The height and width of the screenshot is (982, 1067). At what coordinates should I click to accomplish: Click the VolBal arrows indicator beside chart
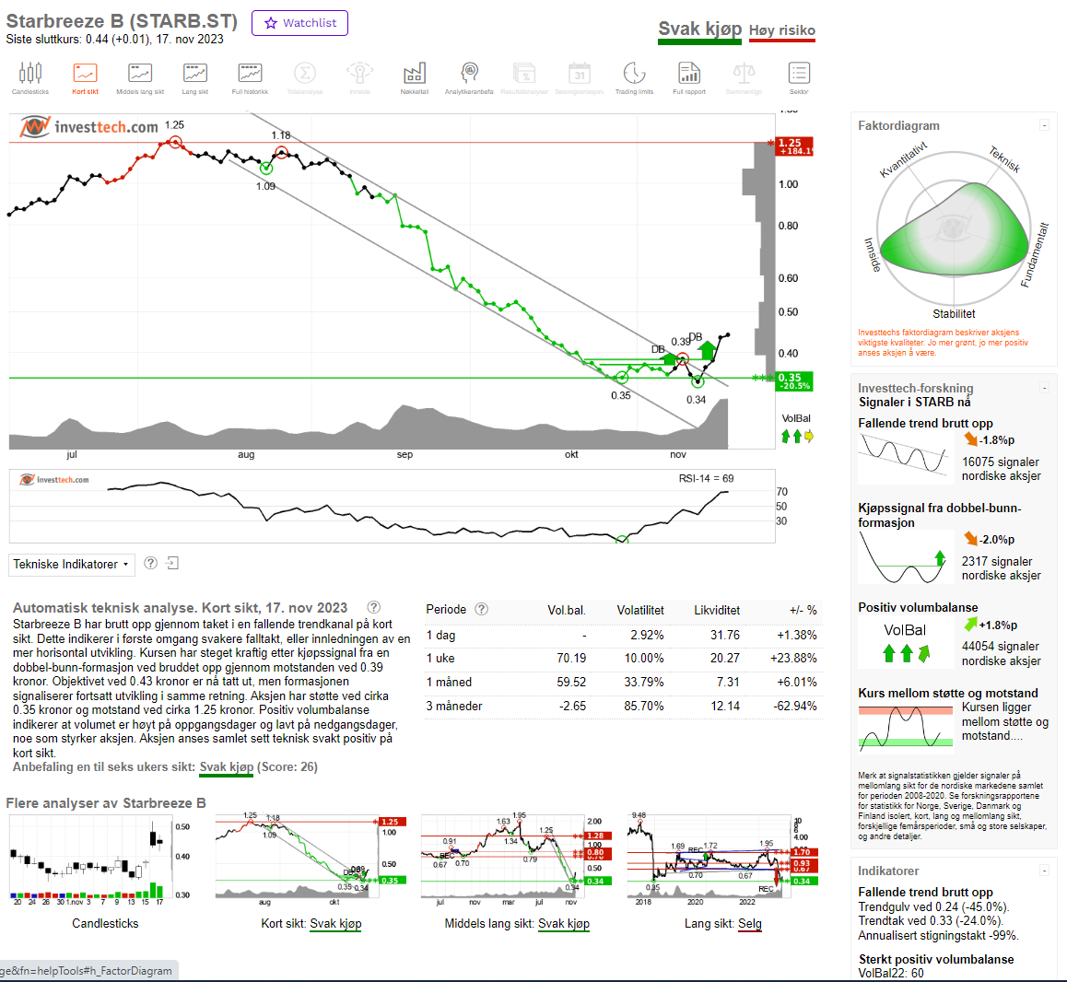click(x=797, y=437)
